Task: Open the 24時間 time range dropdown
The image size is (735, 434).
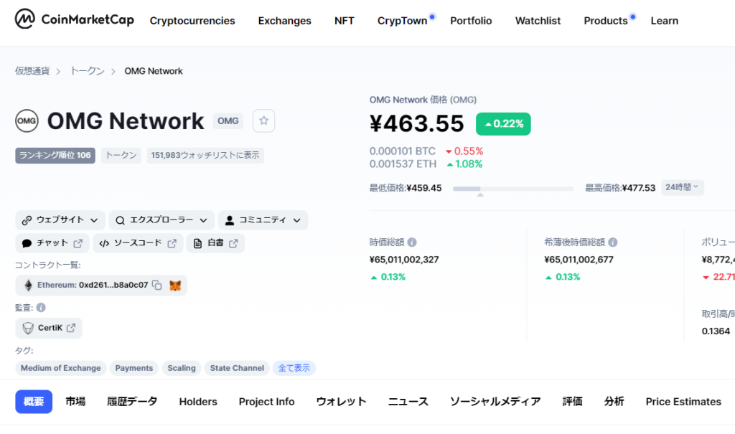Action: (683, 187)
